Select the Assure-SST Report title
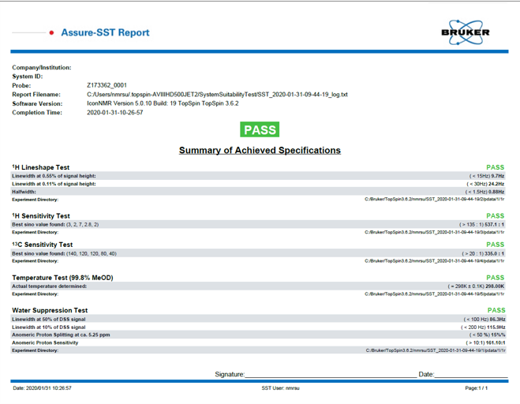520x404 pixels. [105, 33]
